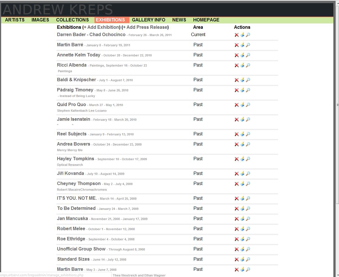Preview the Annette Kelm Today exhibition

[x=248, y=55]
